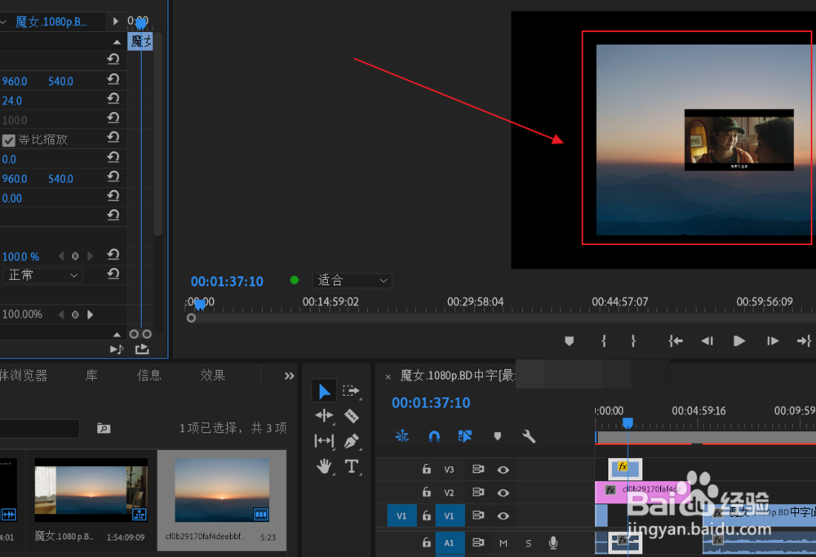Go to Out point button

[804, 341]
